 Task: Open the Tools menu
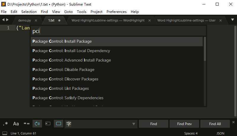pos(81,12)
